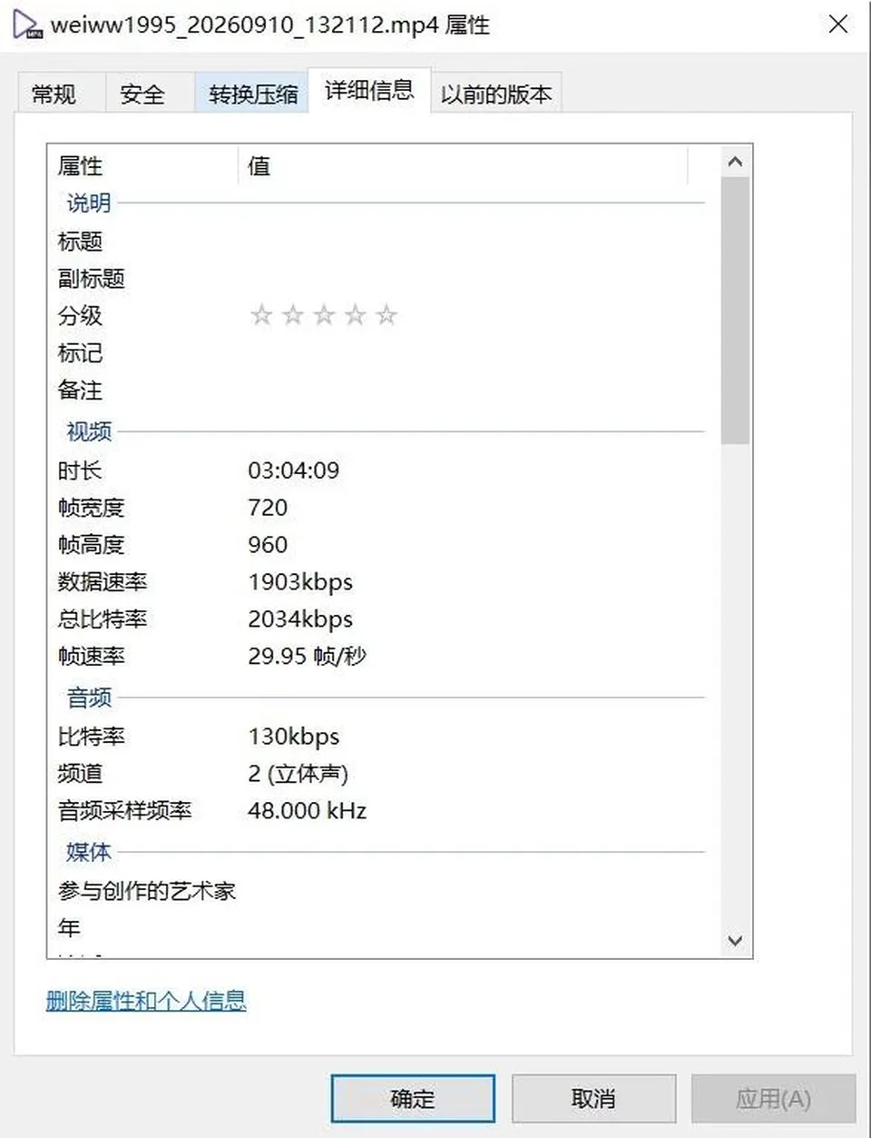Close the properties dialog window

(x=838, y=25)
